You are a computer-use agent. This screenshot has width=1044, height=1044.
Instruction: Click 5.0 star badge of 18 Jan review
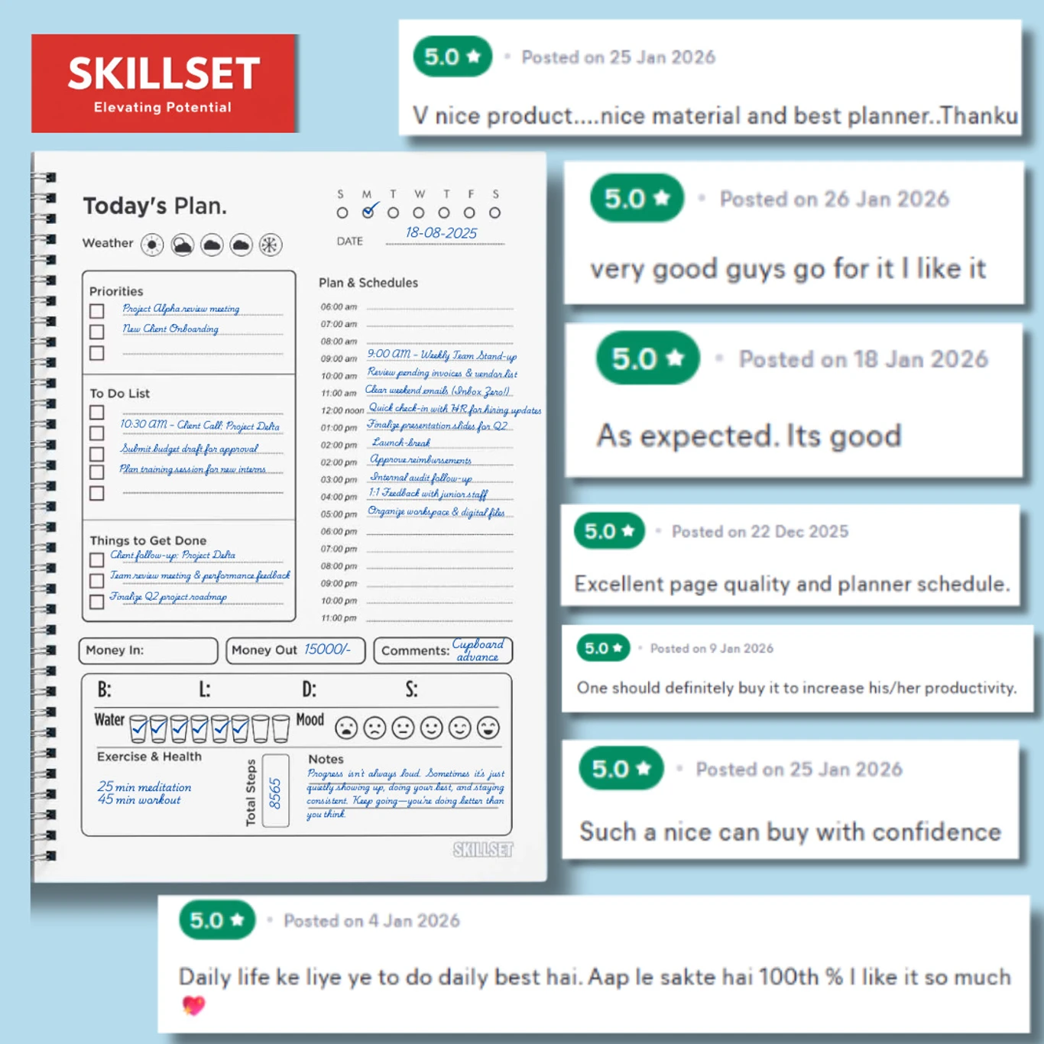coord(647,358)
